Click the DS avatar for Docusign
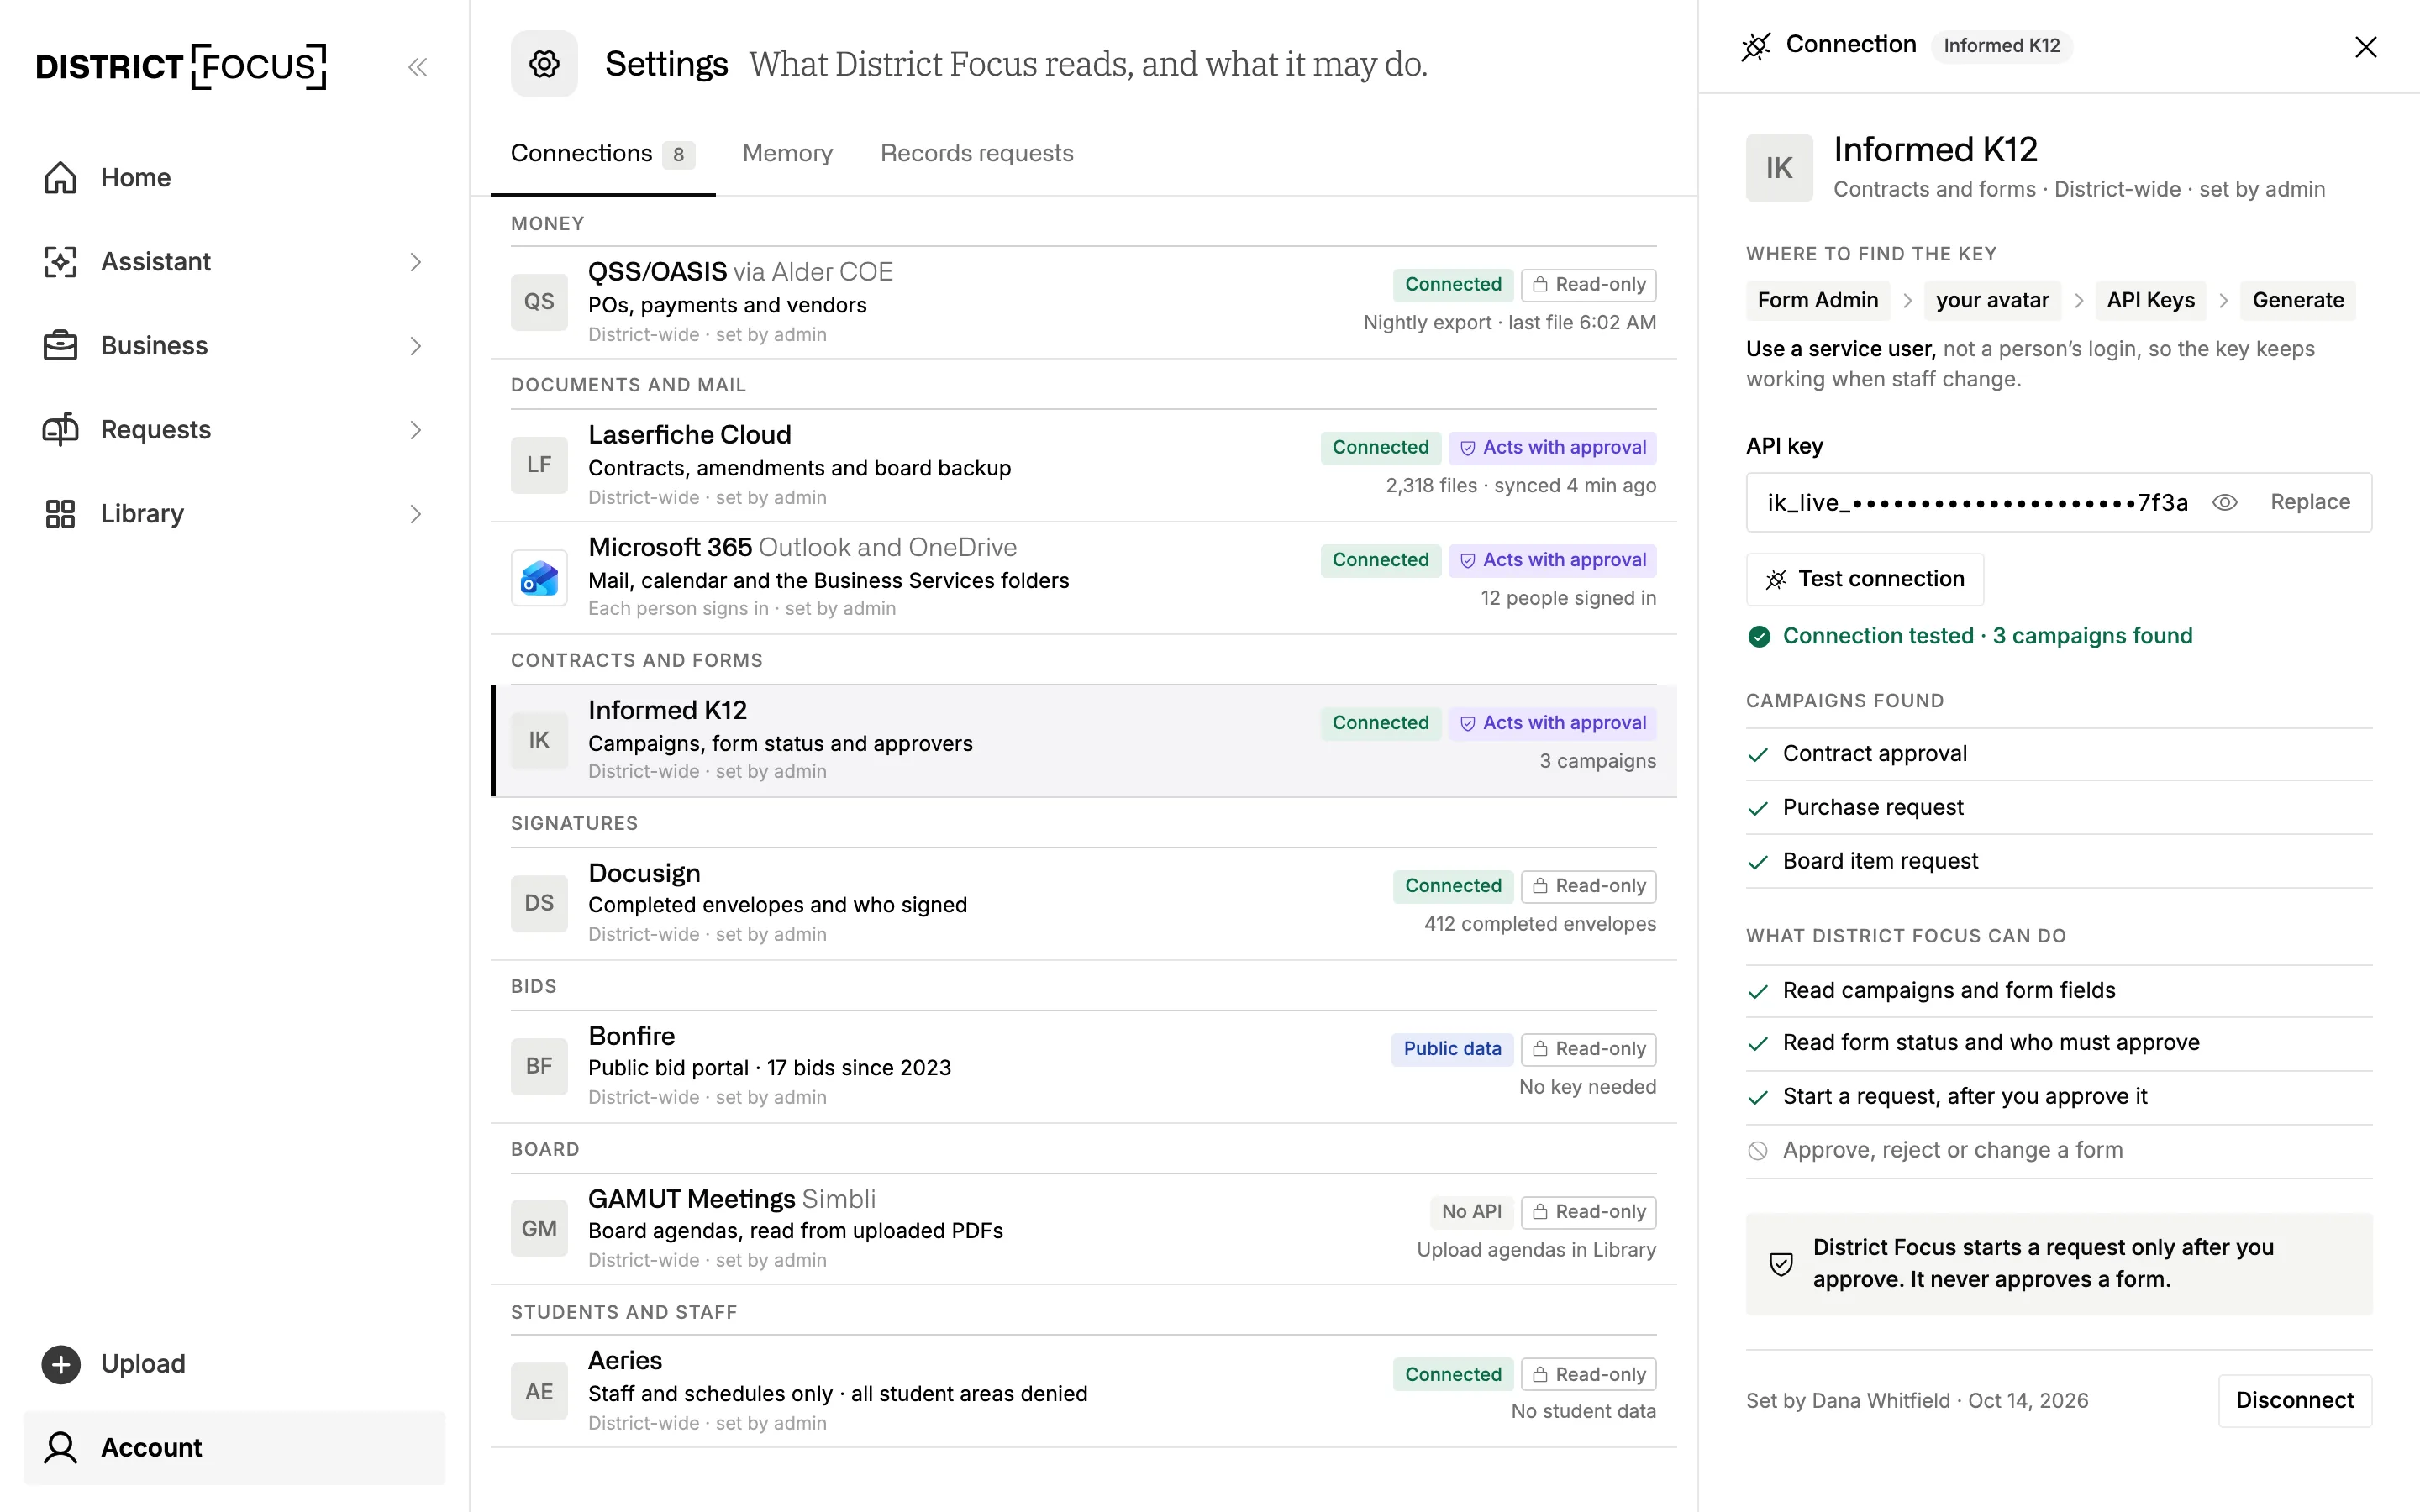 [x=539, y=903]
